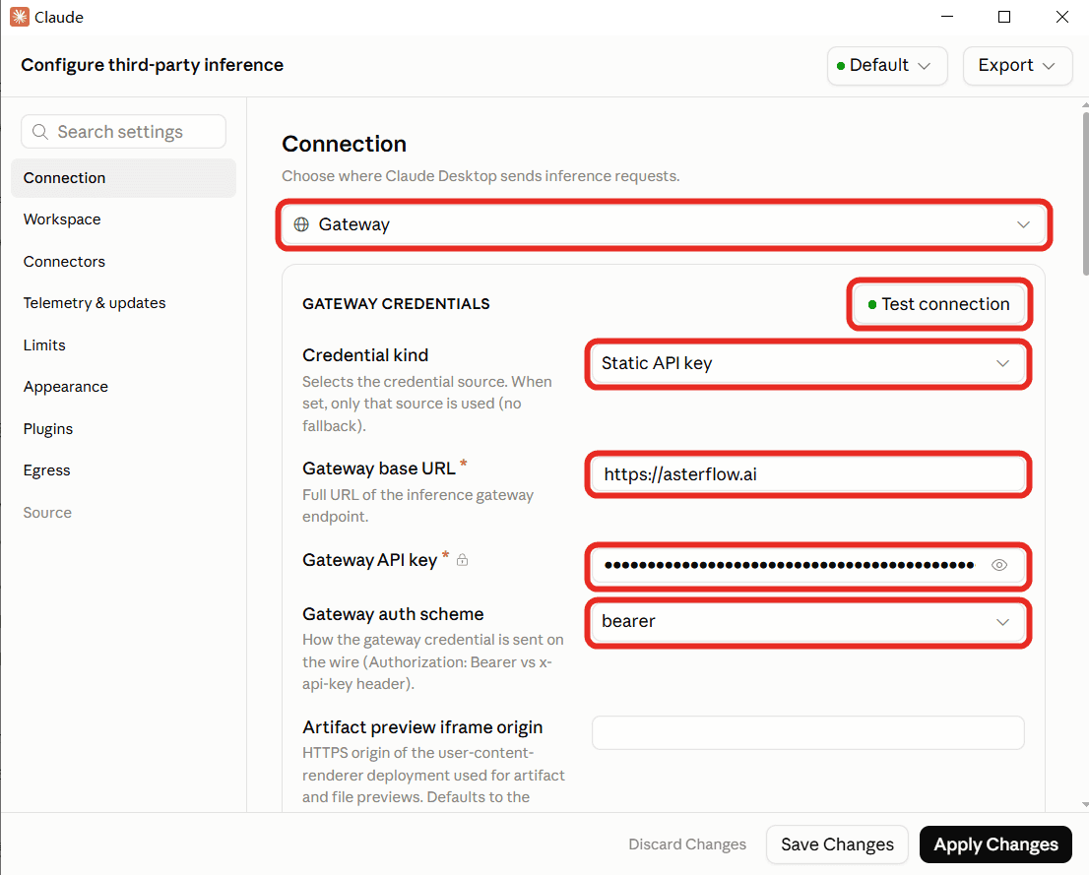Open the Gateway connection type dropdown
Screen dimensions: 1089x875
coord(664,224)
